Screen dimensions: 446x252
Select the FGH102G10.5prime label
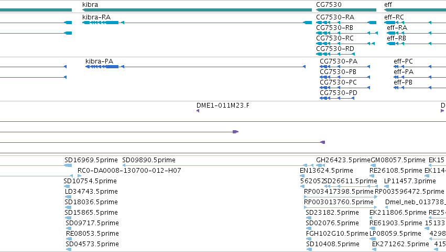click(337, 234)
